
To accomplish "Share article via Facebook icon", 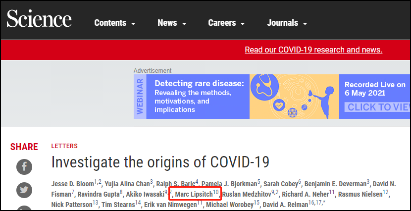I will [x=24, y=167].
